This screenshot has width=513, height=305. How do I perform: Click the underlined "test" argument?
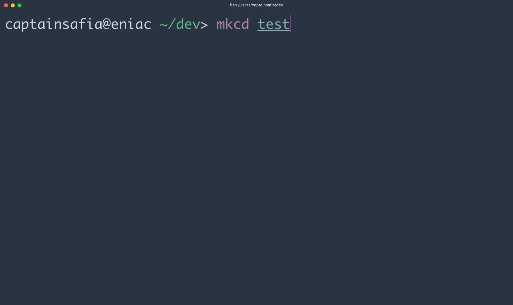(273, 24)
